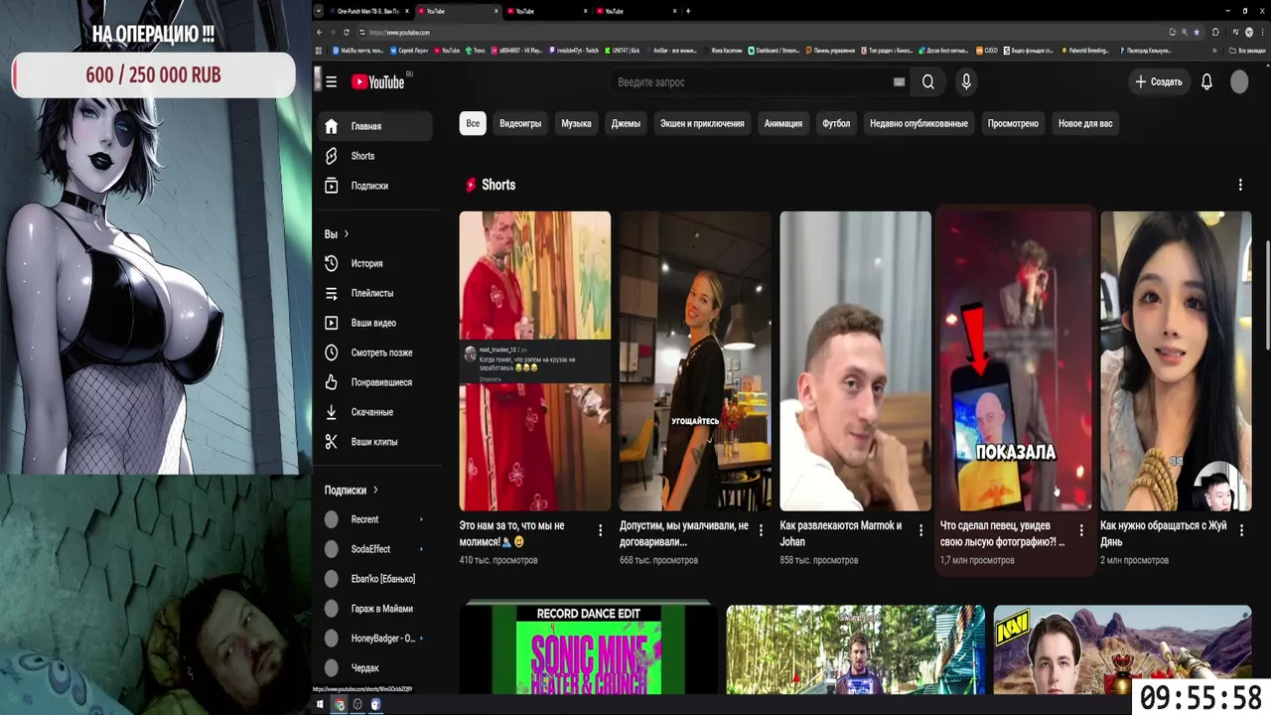This screenshot has width=1271, height=715.
Task: Open Плейлисты in the sidebar
Action: click(x=376, y=293)
